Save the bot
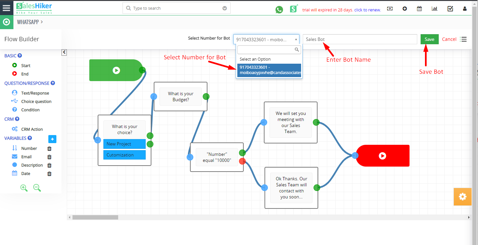Viewport: 478px width, 245px height. (x=429, y=39)
